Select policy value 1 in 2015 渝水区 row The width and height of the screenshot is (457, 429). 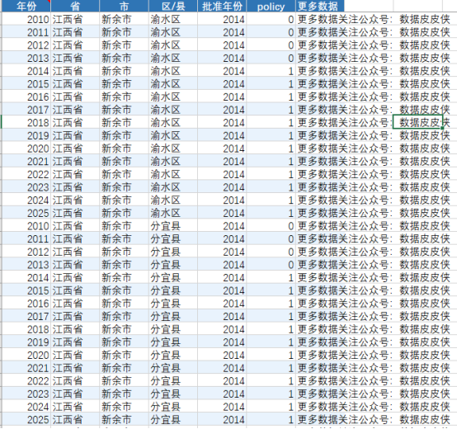tap(271, 83)
